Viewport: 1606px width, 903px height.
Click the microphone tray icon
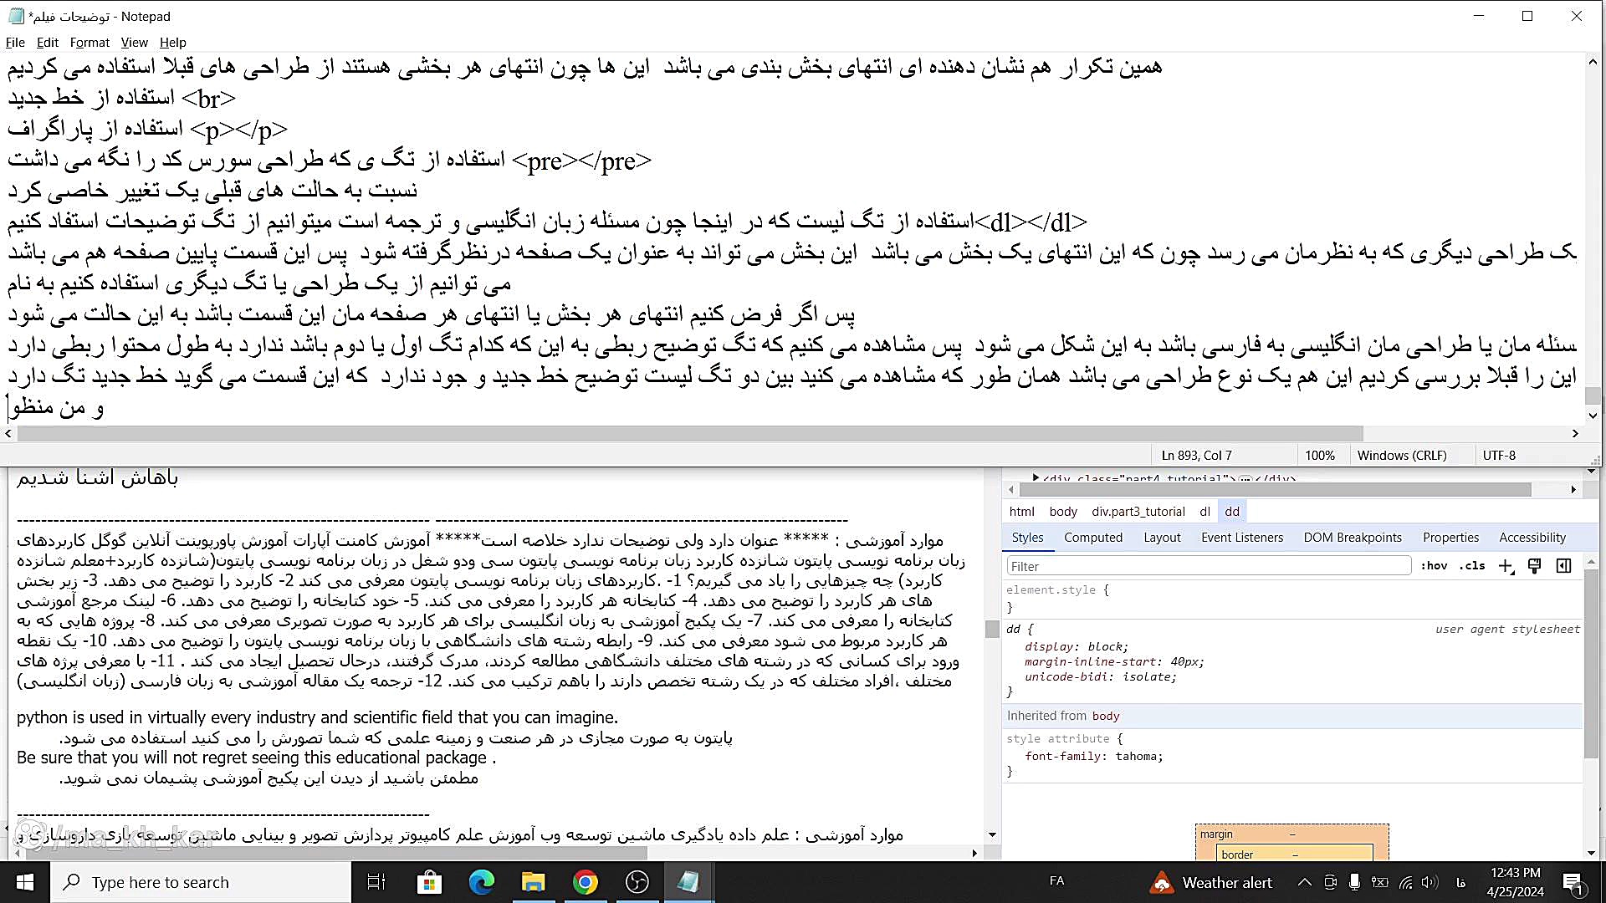(1354, 882)
